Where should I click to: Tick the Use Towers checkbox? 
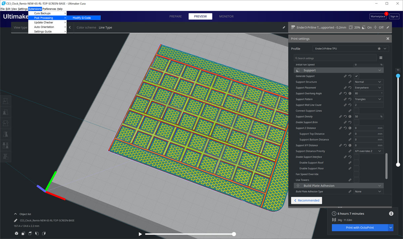pyautogui.click(x=357, y=180)
